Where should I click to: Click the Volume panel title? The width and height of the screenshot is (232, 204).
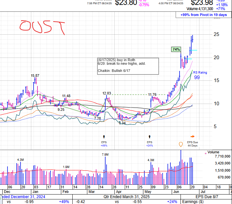[213, 152]
